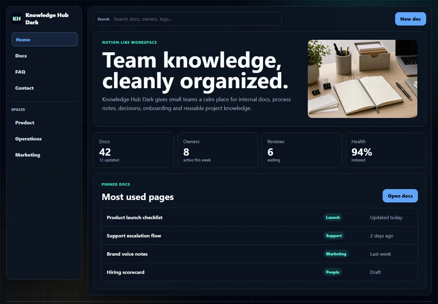
Task: Click the People tag badge
Action: [333, 272]
